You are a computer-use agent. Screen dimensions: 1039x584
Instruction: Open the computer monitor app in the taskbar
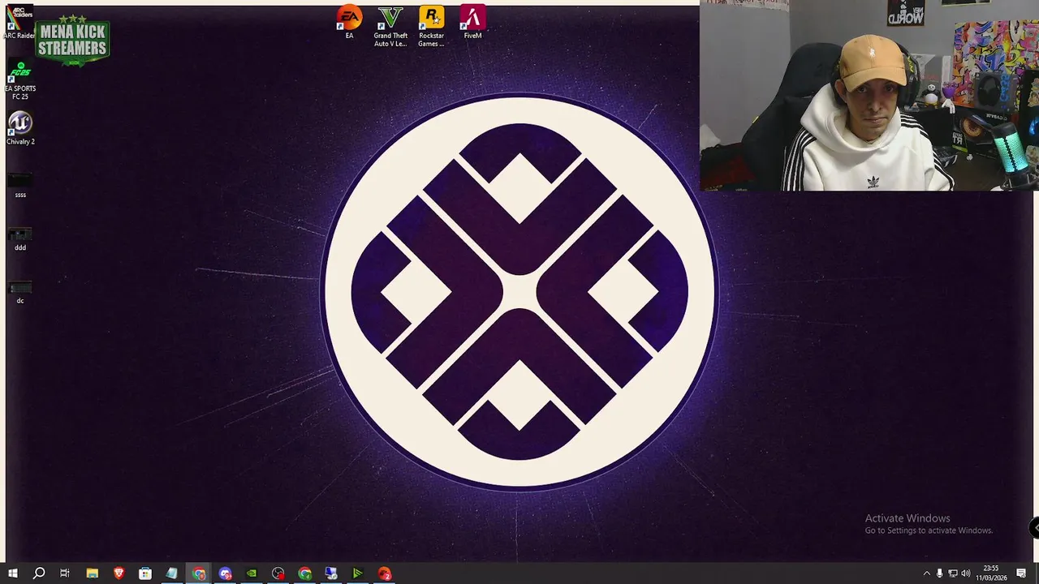(x=331, y=573)
